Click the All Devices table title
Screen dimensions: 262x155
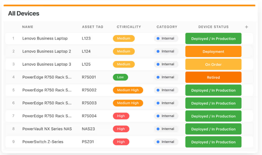pyautogui.click(x=24, y=14)
